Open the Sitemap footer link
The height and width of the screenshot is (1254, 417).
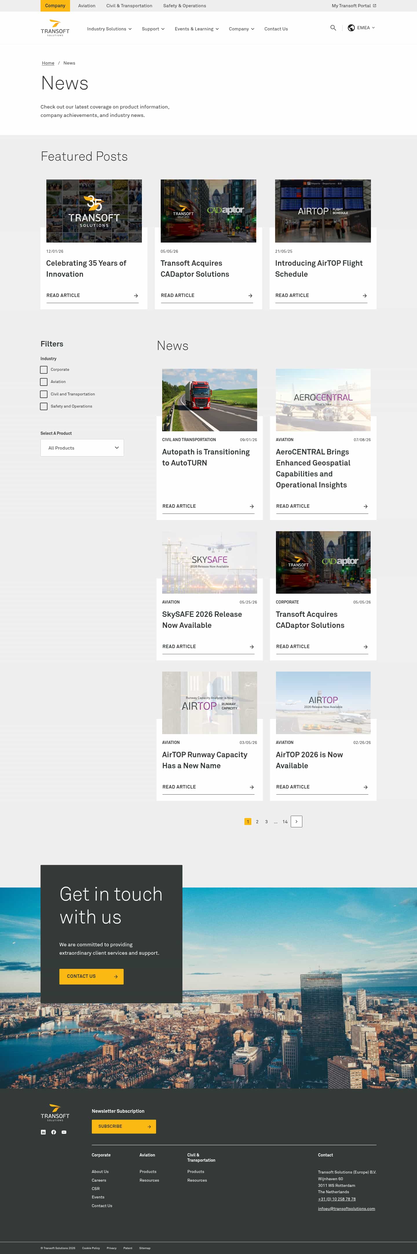[145, 1248]
